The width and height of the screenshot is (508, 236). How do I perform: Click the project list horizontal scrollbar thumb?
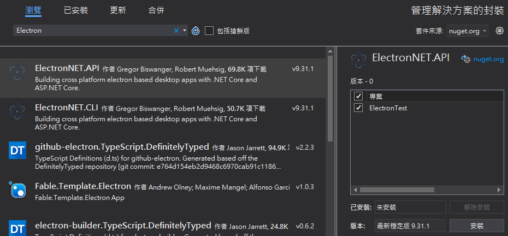pos(397,190)
